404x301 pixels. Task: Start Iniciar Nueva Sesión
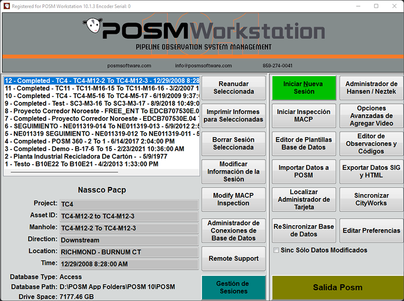point(304,88)
